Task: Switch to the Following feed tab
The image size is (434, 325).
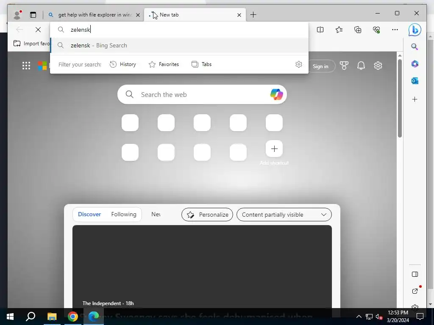Action: tap(124, 214)
